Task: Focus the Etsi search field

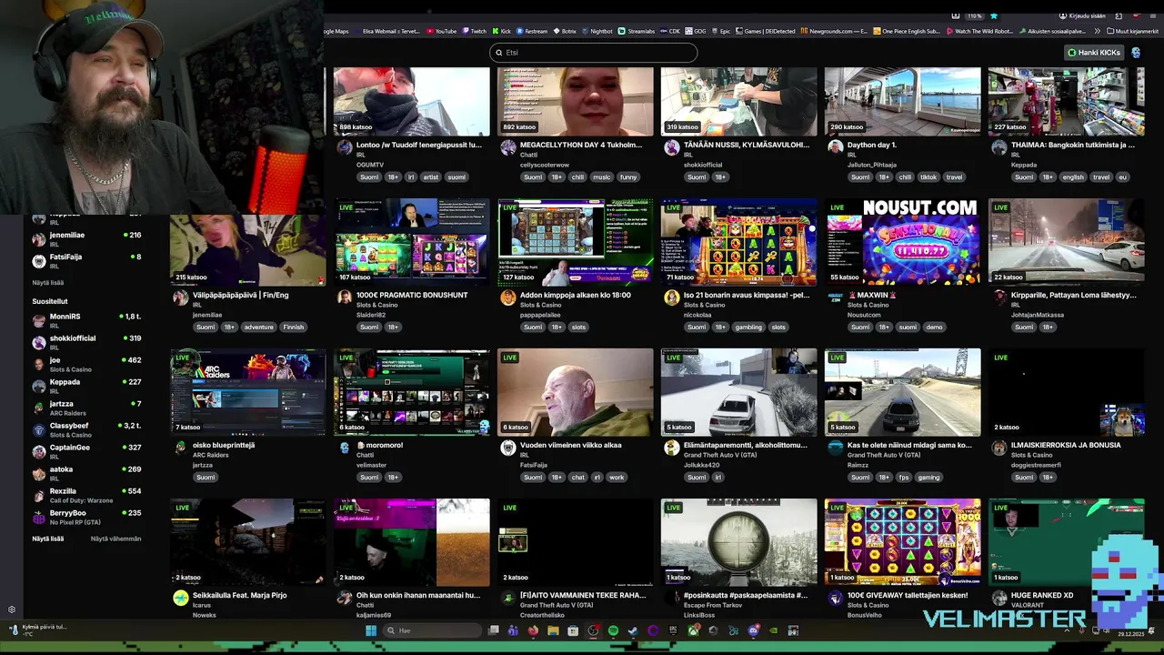Action: point(593,53)
